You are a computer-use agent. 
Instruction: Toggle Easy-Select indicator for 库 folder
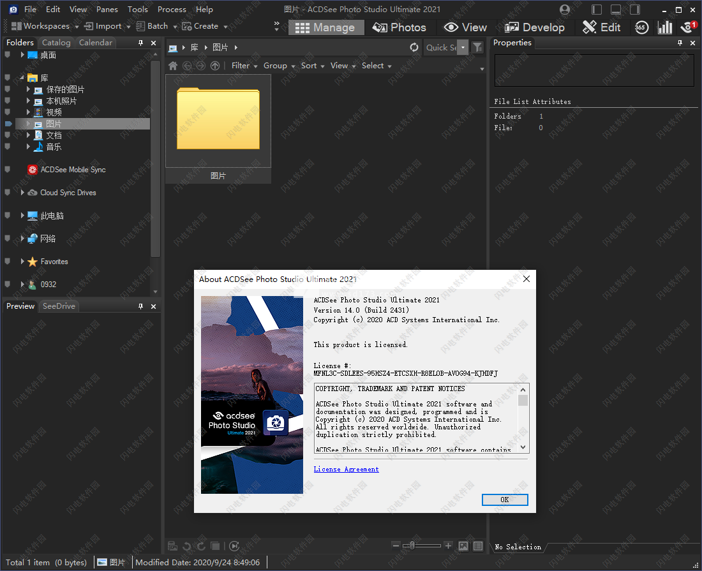pos(7,77)
